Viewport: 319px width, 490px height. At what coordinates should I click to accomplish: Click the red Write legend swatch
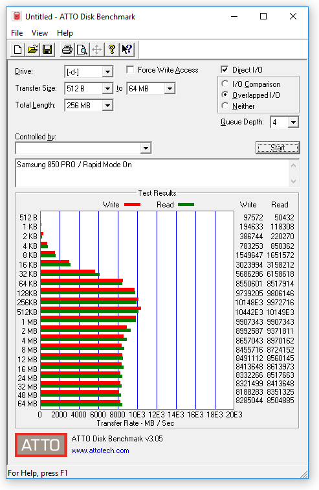(132, 205)
